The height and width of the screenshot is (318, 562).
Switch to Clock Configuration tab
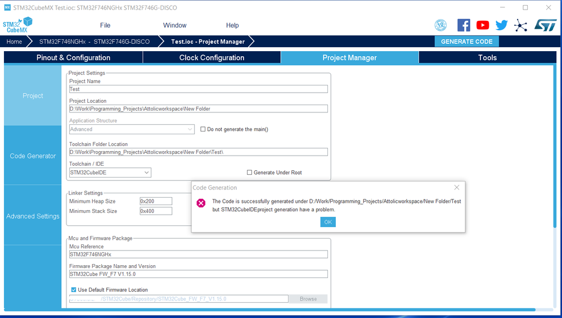tap(212, 58)
